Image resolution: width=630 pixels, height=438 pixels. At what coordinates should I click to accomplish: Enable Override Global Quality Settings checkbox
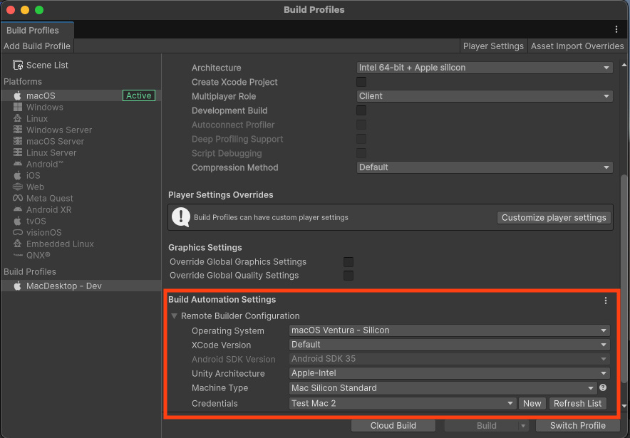[x=348, y=276]
